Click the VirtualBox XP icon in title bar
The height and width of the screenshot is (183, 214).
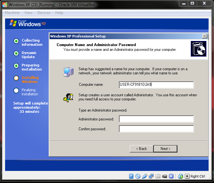point(5,5)
